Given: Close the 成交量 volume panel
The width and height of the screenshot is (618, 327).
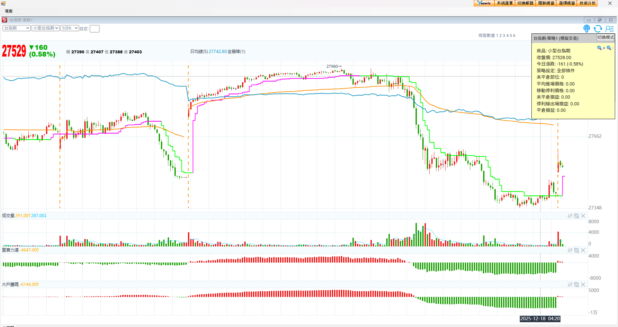Looking at the screenshot, I should [x=583, y=216].
